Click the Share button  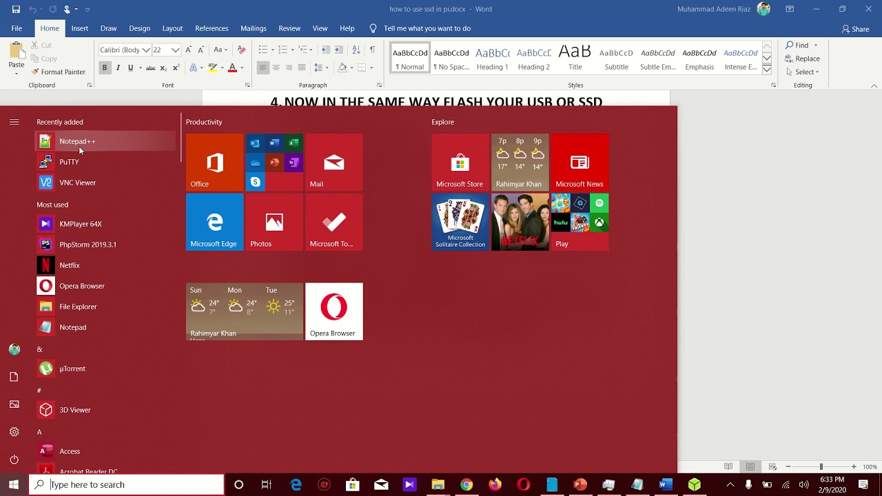[x=855, y=29]
